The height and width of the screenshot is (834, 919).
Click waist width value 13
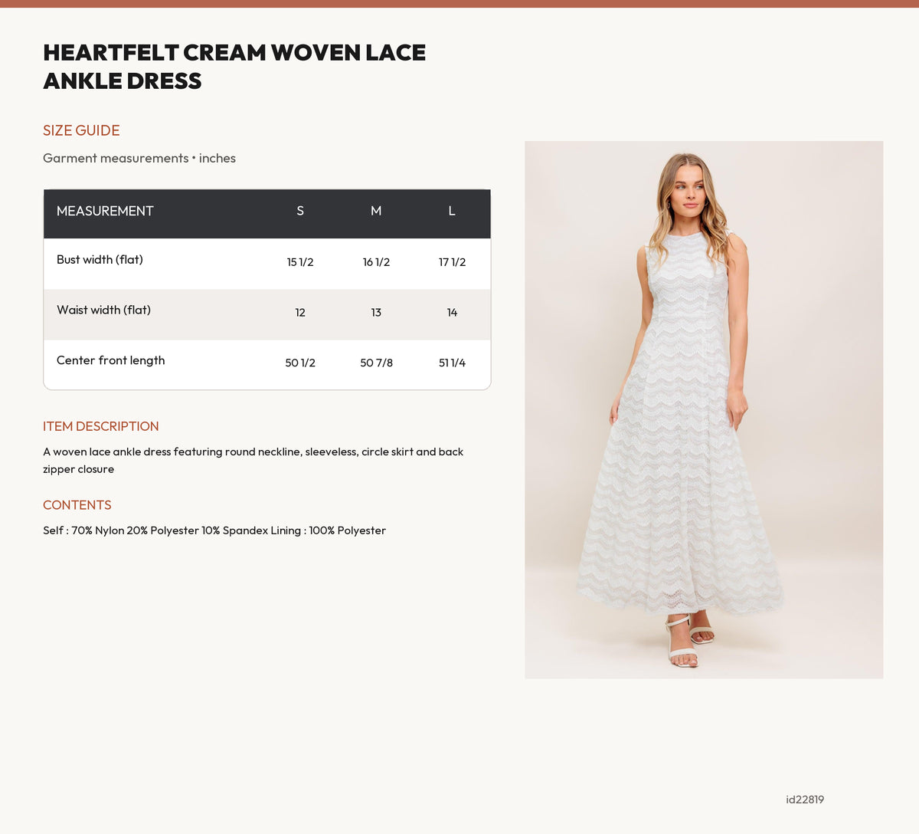coord(376,313)
